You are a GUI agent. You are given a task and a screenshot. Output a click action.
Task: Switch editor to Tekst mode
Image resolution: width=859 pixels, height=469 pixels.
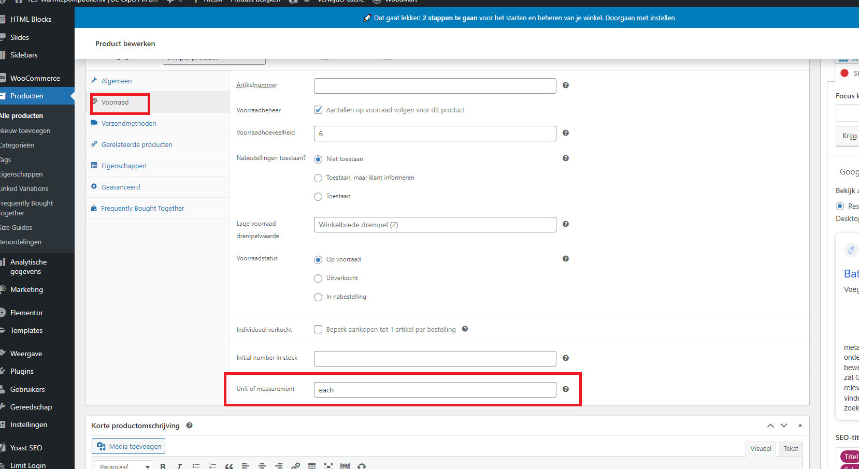[x=791, y=449]
